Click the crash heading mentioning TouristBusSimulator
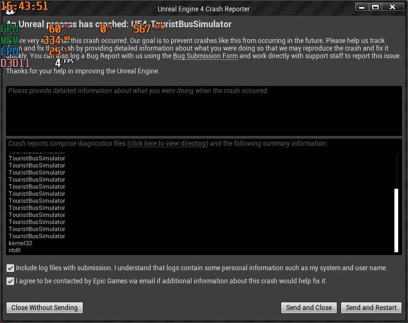The image size is (408, 323). pyautogui.click(x=119, y=24)
